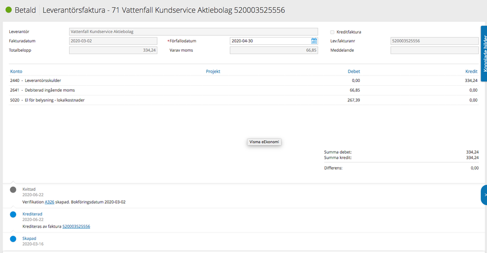Open the Kopplade bilder side tab
The image size is (487, 253).
[484, 54]
